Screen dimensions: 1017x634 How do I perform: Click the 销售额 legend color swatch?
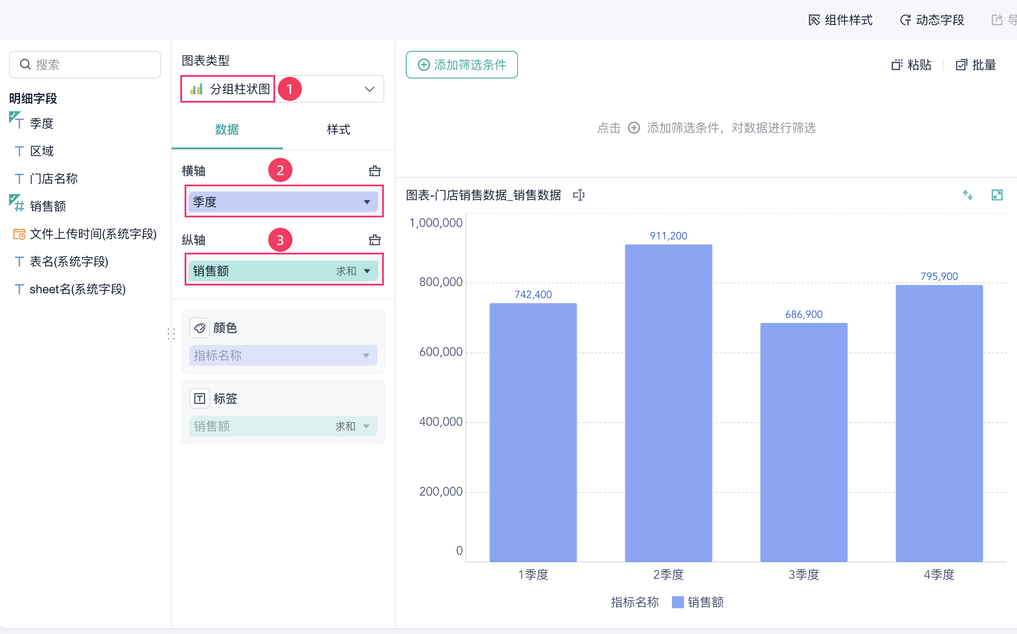click(x=678, y=602)
